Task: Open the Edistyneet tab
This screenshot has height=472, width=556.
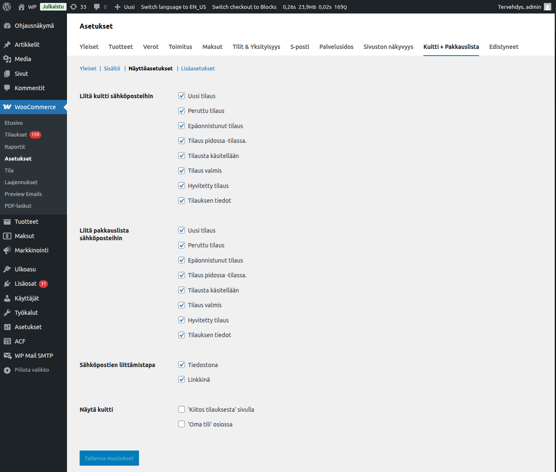Action: click(503, 47)
